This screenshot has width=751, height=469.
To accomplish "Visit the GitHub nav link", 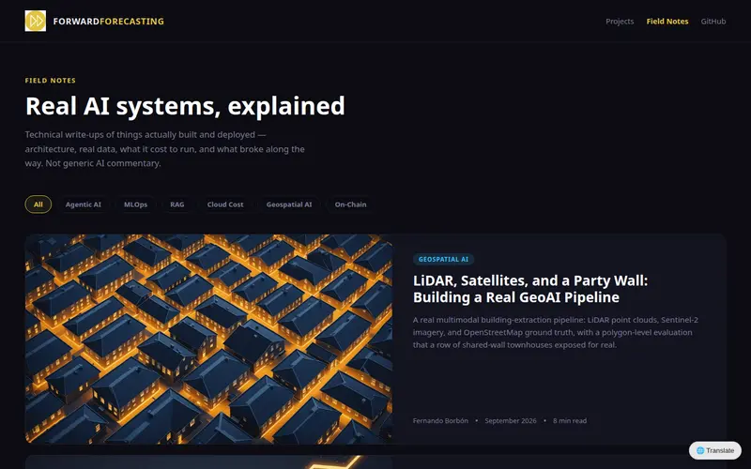I will [713, 21].
